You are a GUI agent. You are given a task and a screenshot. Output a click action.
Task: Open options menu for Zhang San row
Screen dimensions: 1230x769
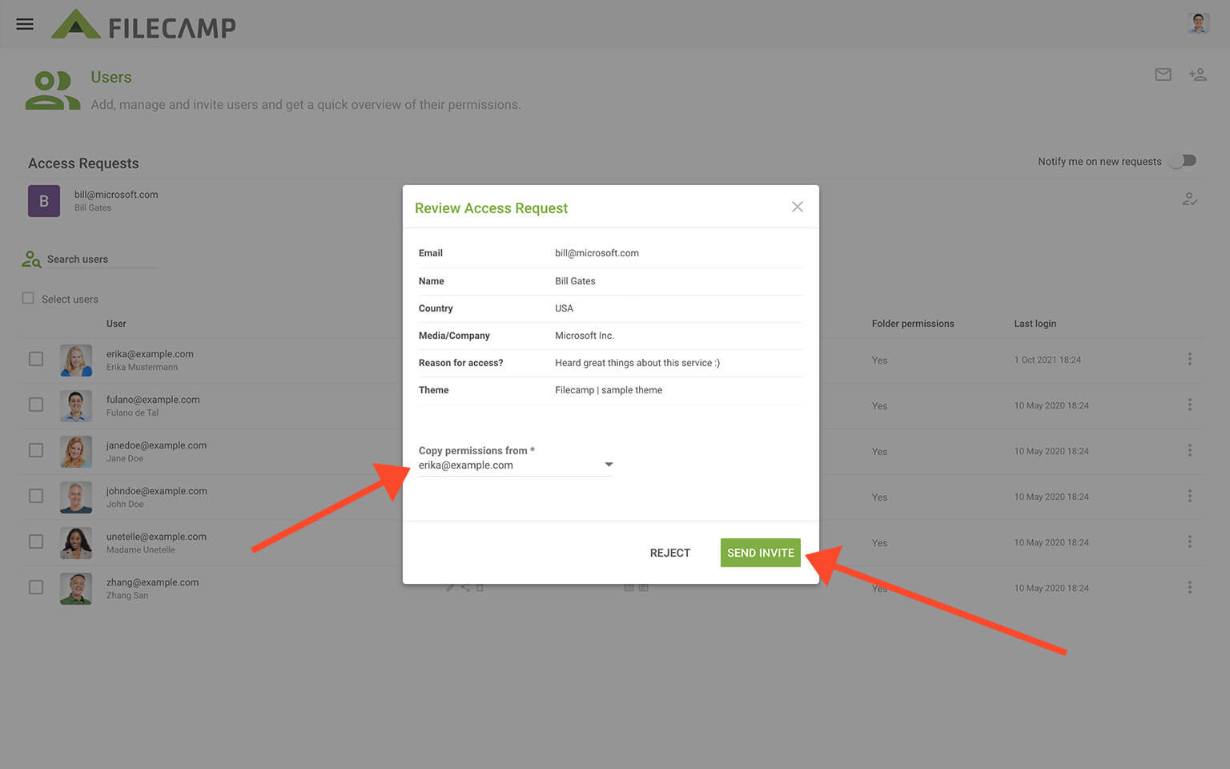click(1189, 588)
